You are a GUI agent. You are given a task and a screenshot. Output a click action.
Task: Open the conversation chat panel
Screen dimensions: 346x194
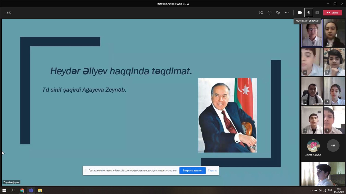270,13
